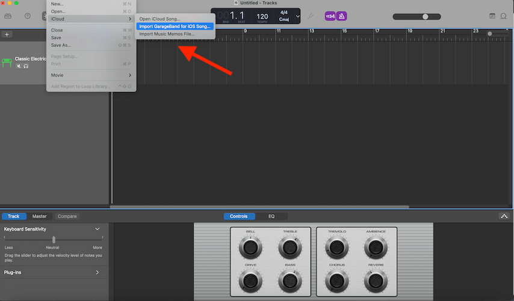Collapse the Keyboard Sensitivity section
Viewport: 514px width, 301px height.
point(98,229)
